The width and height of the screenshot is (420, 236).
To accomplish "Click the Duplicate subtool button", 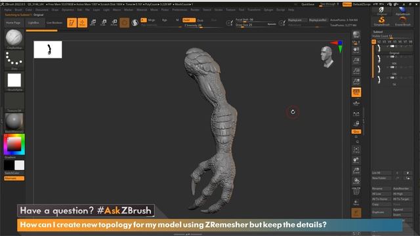I will point(381,212).
